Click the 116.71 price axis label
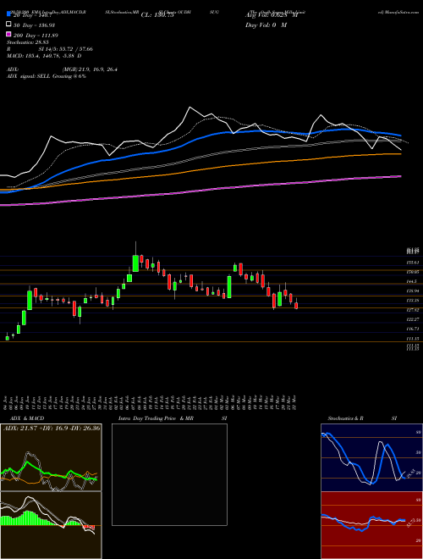 (x=413, y=329)
